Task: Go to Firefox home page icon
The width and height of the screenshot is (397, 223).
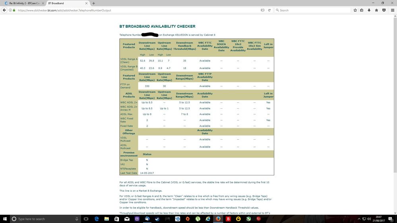Action: [x=376, y=10]
